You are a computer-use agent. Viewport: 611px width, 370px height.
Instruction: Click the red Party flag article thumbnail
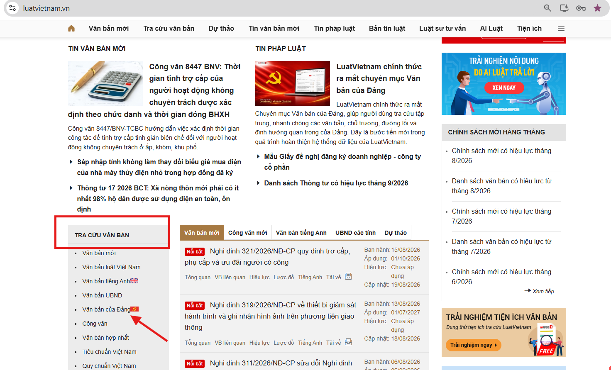tap(293, 83)
